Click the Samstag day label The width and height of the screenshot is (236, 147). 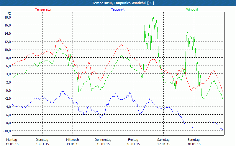click(x=163, y=140)
